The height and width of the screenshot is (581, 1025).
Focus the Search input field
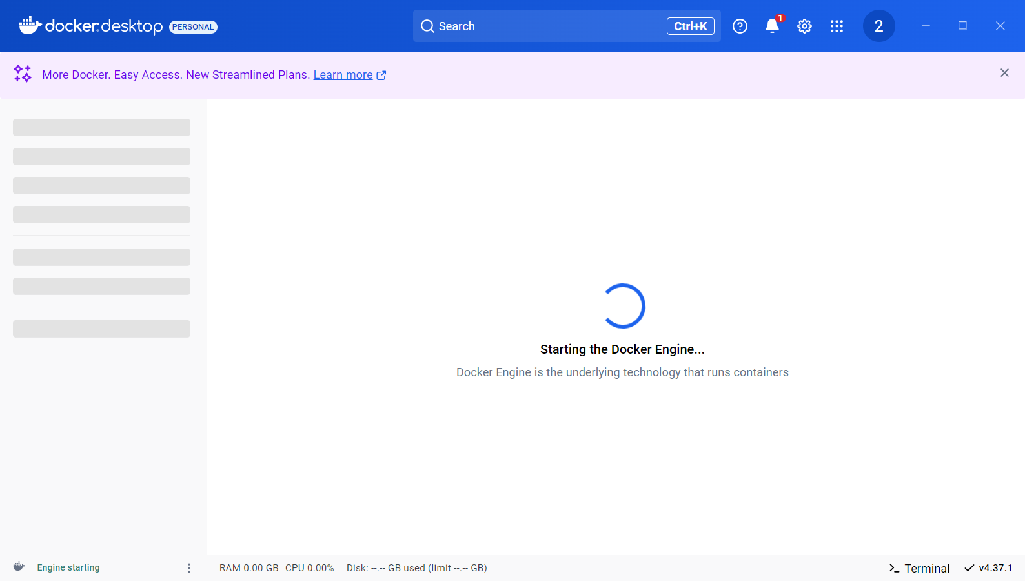point(567,26)
